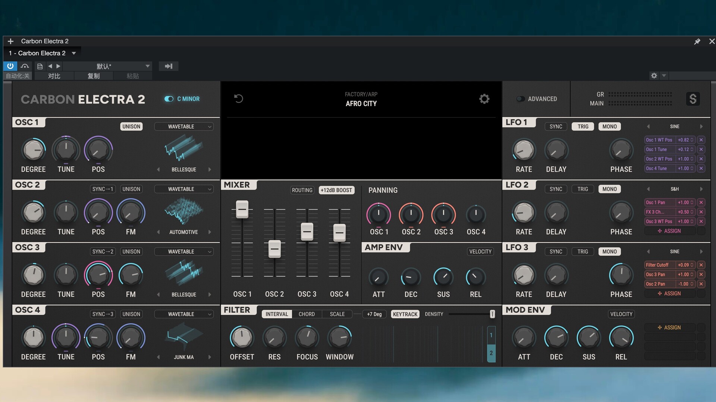Enable OSC 2 Sync to 1

(x=103, y=189)
